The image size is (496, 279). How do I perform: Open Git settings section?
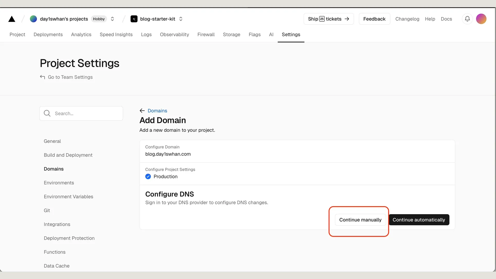point(47,210)
